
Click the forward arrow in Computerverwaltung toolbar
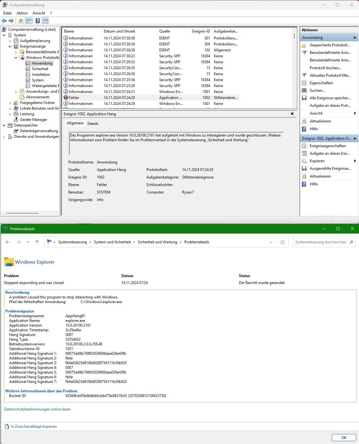point(11,21)
